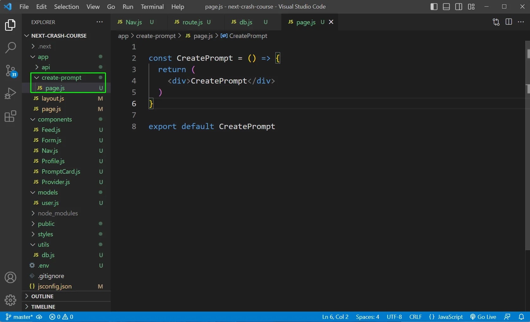Switch to the route.js editor tab
Screen dimensions: 530x322
(196, 22)
